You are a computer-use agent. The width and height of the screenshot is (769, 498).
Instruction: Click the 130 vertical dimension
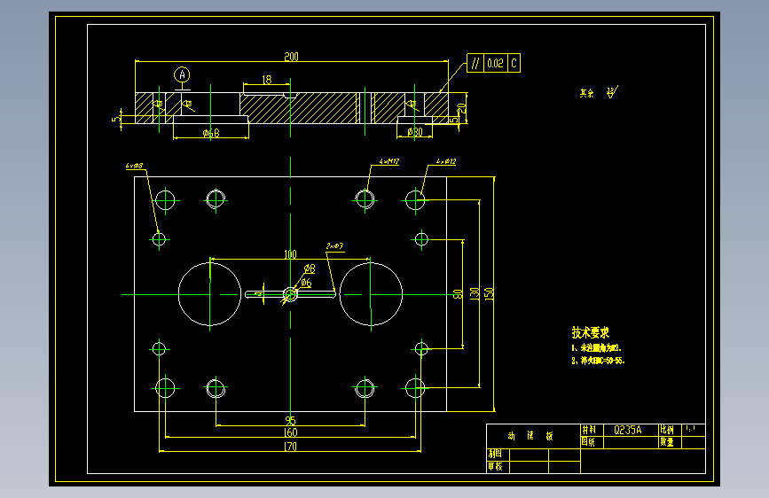475,294
